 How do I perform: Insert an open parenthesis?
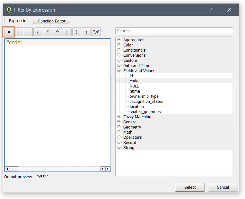tap(76, 32)
